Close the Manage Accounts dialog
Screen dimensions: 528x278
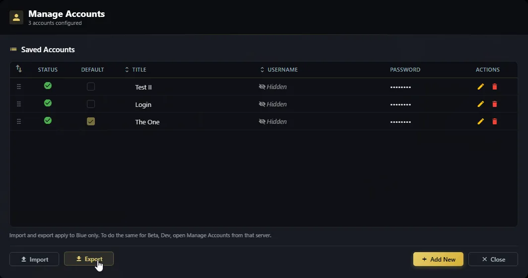[493, 259]
